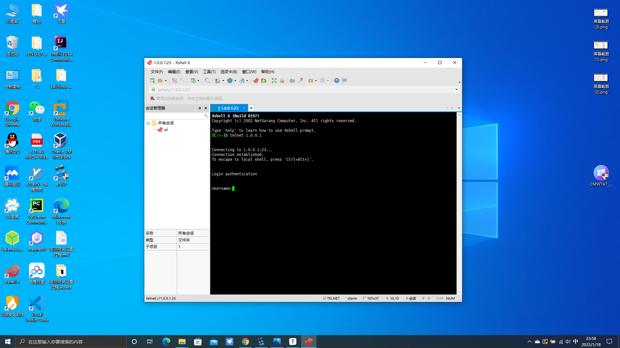Click the session manager search field
620x348 pixels.
(174, 116)
